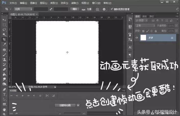This screenshot has height=116, width=180.
Task: Open the collapsed Character panel icon
Action: (x=130, y=47)
